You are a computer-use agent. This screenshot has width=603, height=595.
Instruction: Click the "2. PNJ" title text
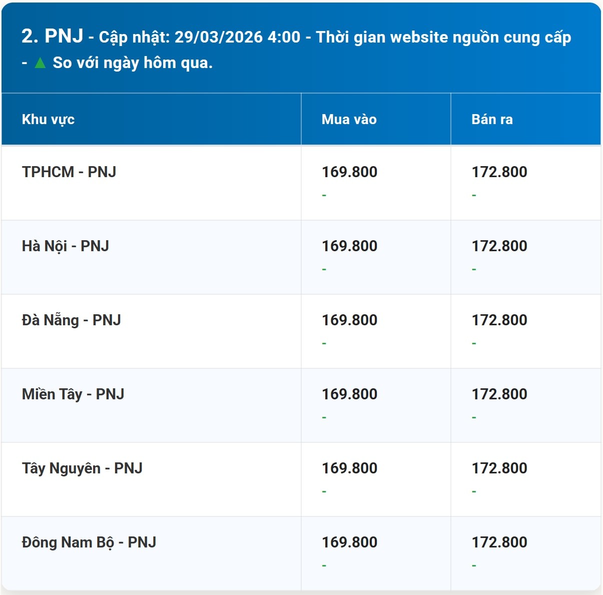[53, 36]
